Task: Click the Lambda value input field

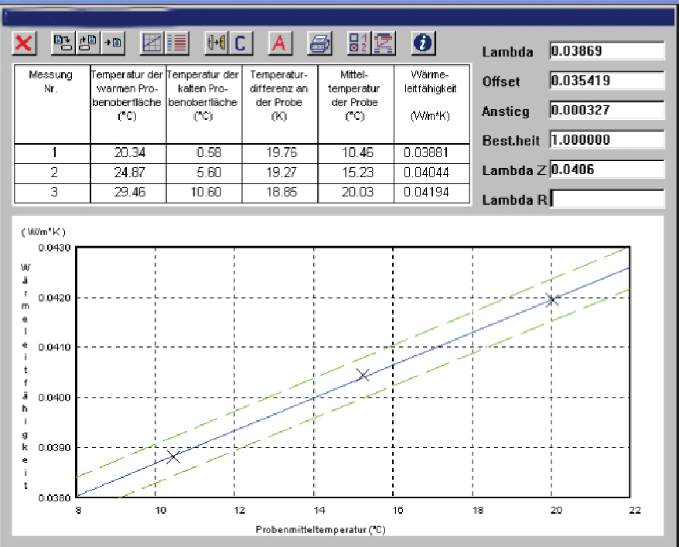Action: point(606,51)
